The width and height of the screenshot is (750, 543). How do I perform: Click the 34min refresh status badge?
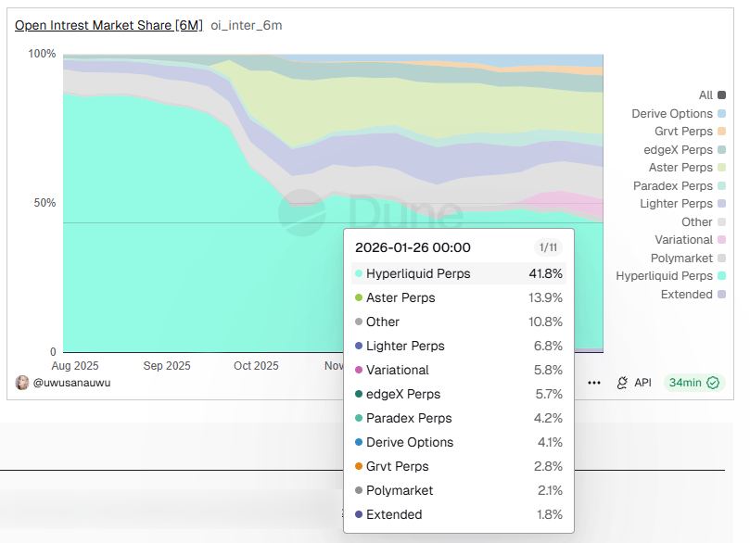click(694, 383)
